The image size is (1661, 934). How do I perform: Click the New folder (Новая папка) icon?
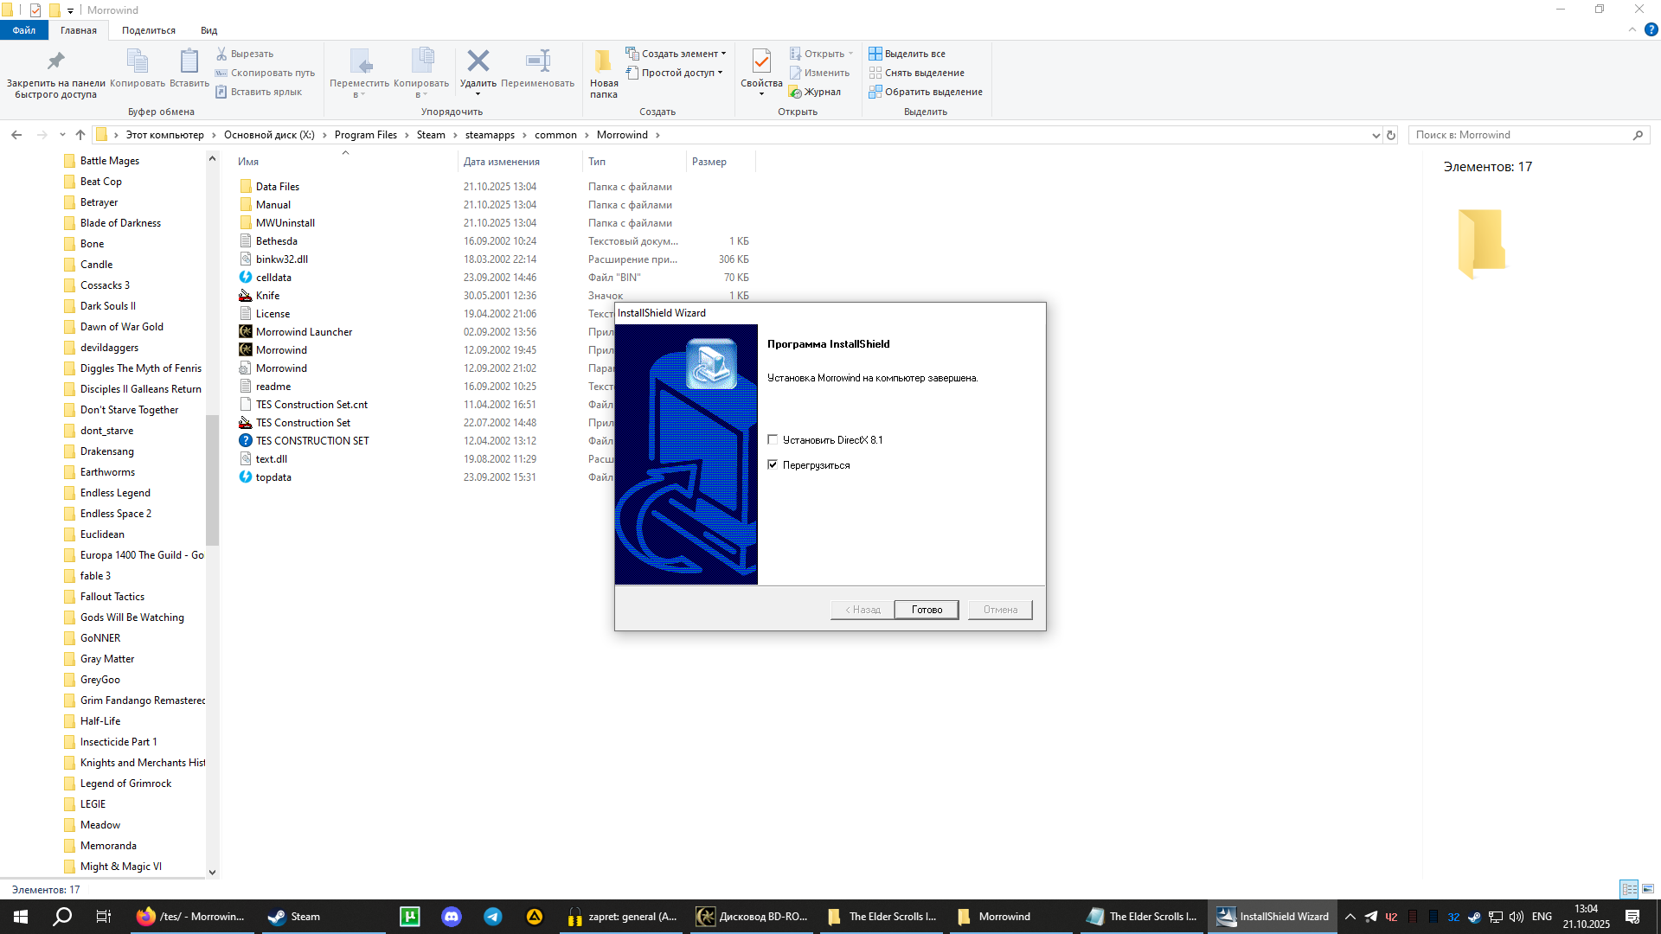[x=603, y=62]
